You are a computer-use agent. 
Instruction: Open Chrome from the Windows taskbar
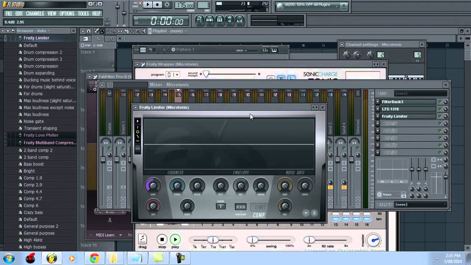pos(94,258)
